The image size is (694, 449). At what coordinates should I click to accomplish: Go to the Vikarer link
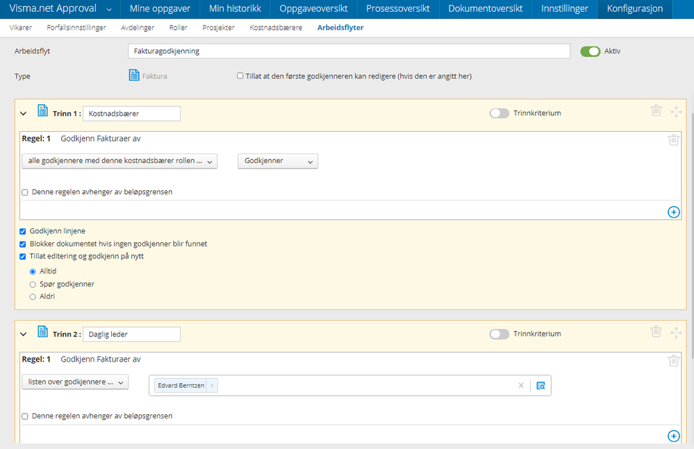(x=20, y=28)
